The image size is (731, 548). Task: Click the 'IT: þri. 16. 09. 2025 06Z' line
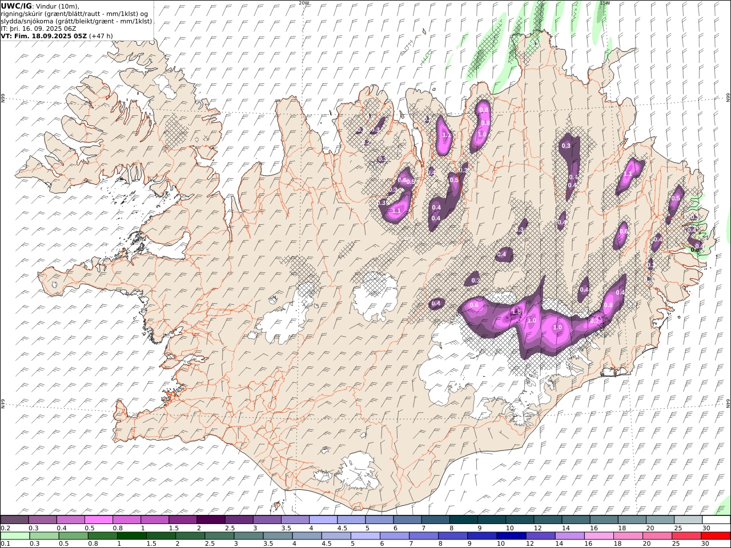[x=38, y=28]
